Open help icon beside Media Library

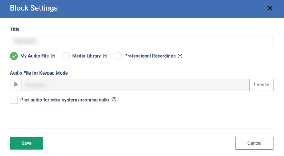[105, 56]
